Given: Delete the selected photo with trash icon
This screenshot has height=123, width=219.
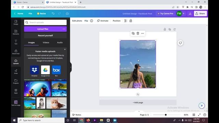Looking at the screenshot, I should click(x=138, y=33).
